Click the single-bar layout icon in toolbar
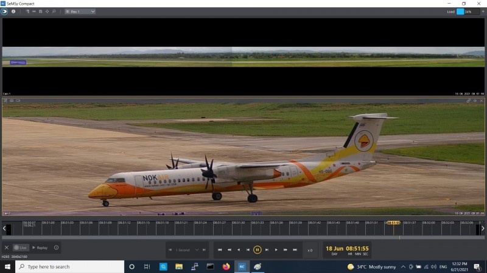 pyautogui.click(x=34, y=12)
